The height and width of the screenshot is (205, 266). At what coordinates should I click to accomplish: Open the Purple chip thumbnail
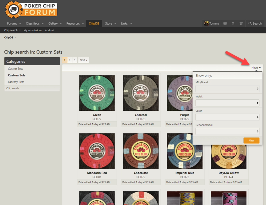180,93
